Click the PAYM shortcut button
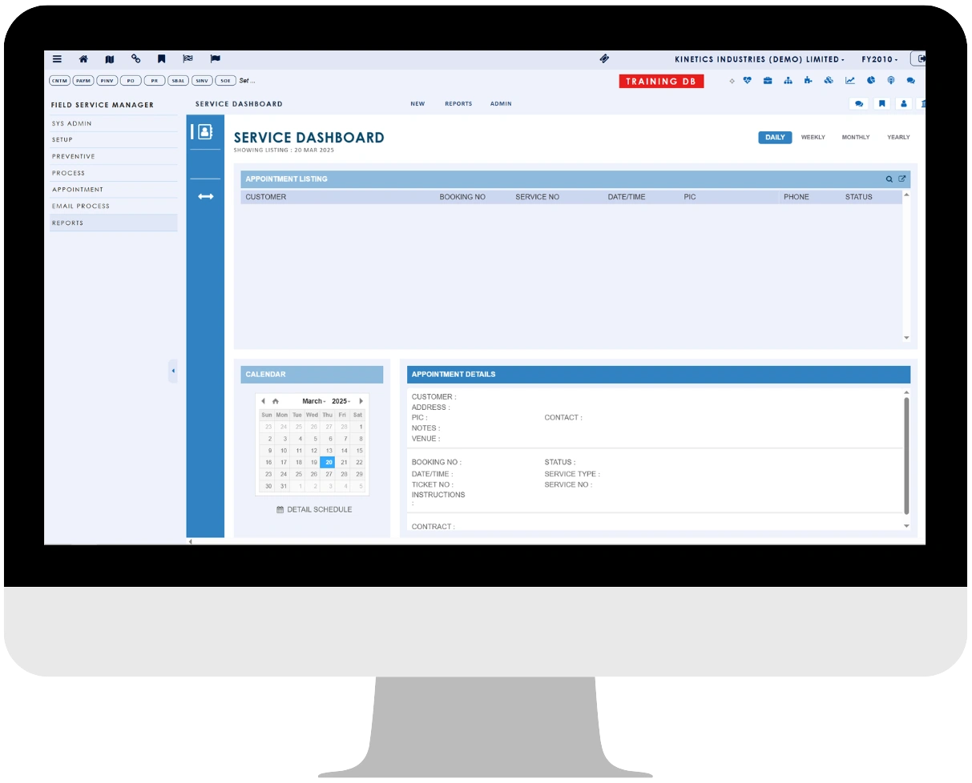This screenshot has height=783, width=972. pos(83,81)
